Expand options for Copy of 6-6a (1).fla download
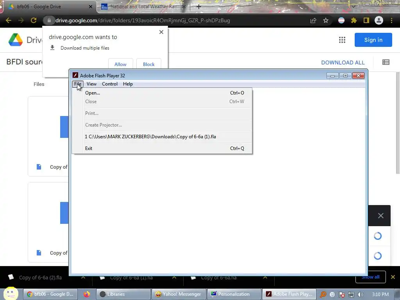Viewport: 400px width, 300px height. tap(174, 278)
